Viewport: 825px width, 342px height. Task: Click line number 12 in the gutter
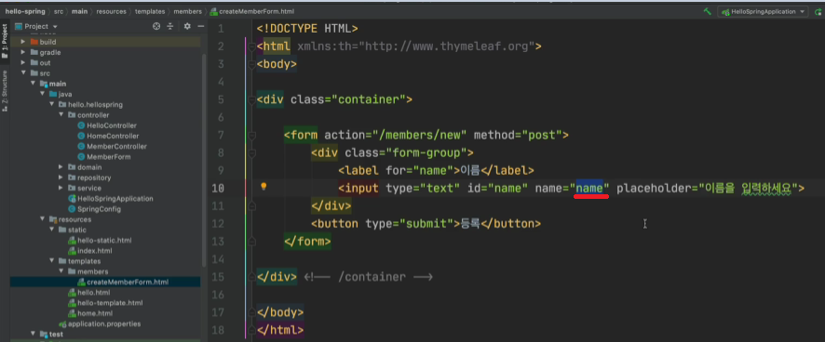(x=217, y=224)
